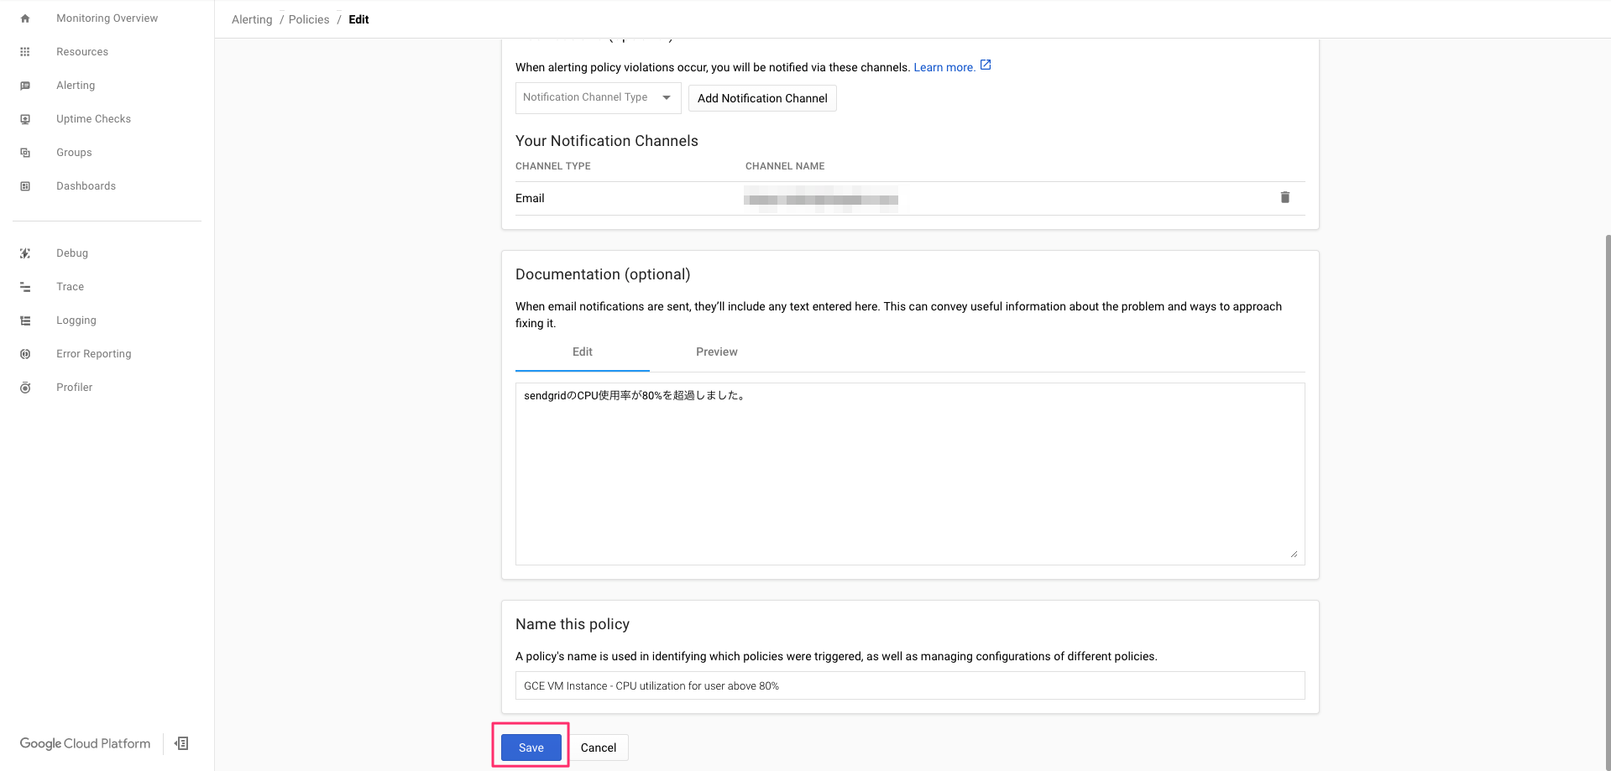The width and height of the screenshot is (1611, 771).
Task: Open the Monitoring Overview home icon
Action: 24,18
